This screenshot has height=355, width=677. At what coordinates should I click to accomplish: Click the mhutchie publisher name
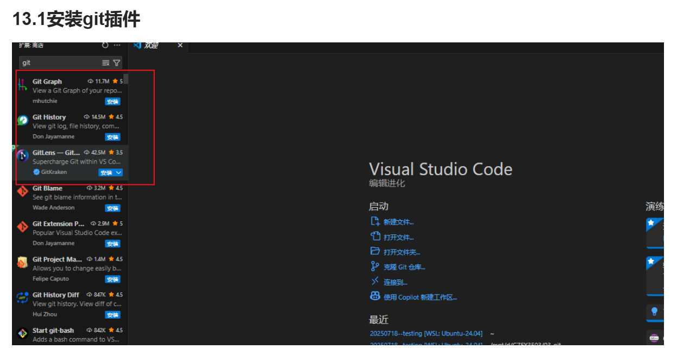(x=45, y=101)
